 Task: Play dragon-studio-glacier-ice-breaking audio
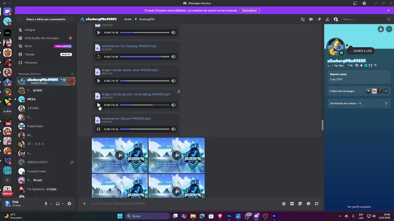[98, 105]
